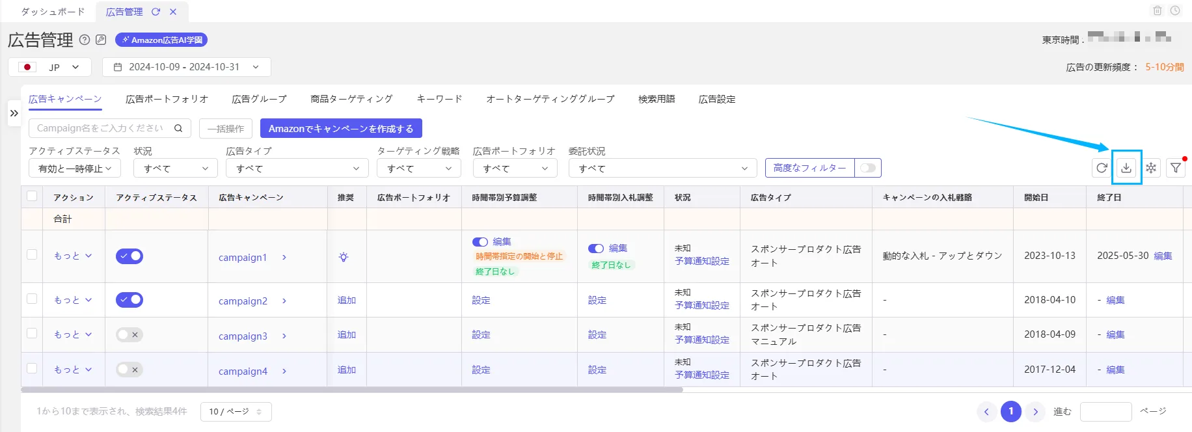The width and height of the screenshot is (1192, 432).
Task: Click the trash icon at top right
Action: point(1158,10)
